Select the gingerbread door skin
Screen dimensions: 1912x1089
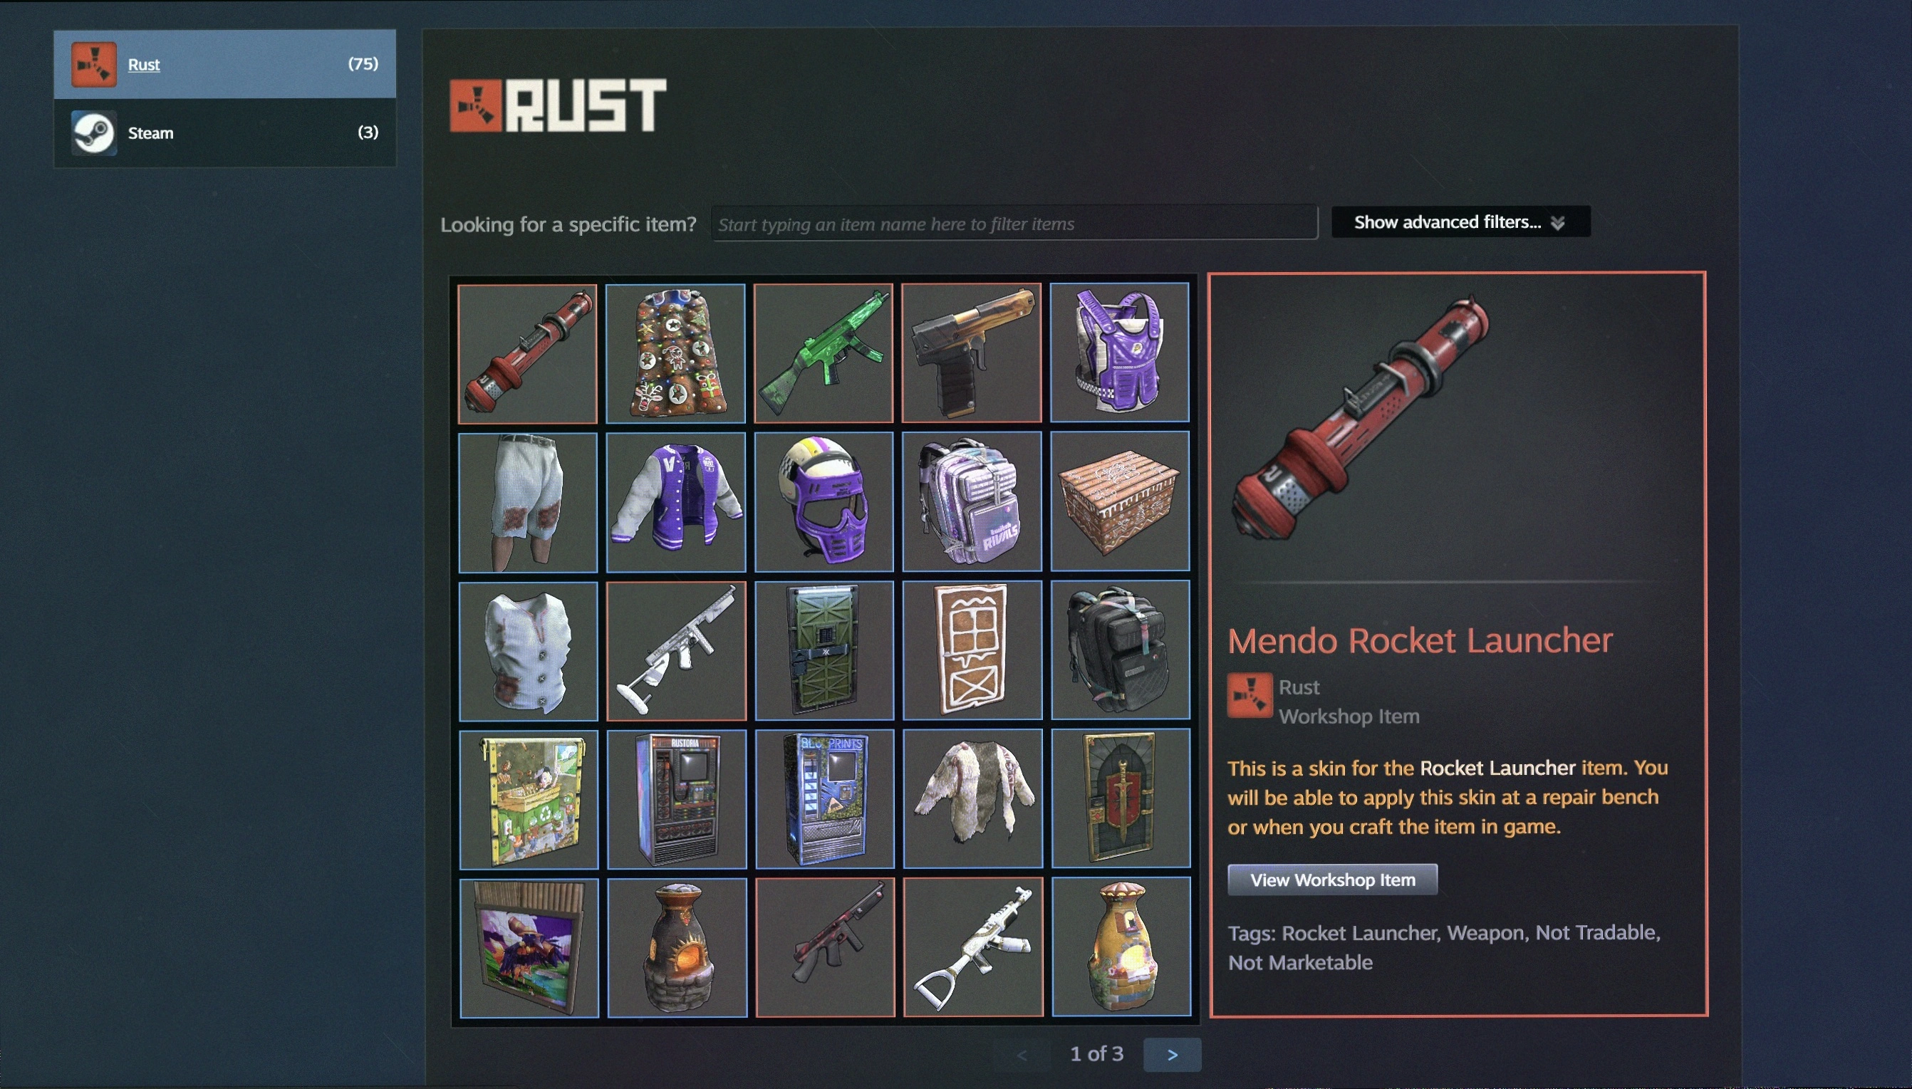click(x=972, y=651)
